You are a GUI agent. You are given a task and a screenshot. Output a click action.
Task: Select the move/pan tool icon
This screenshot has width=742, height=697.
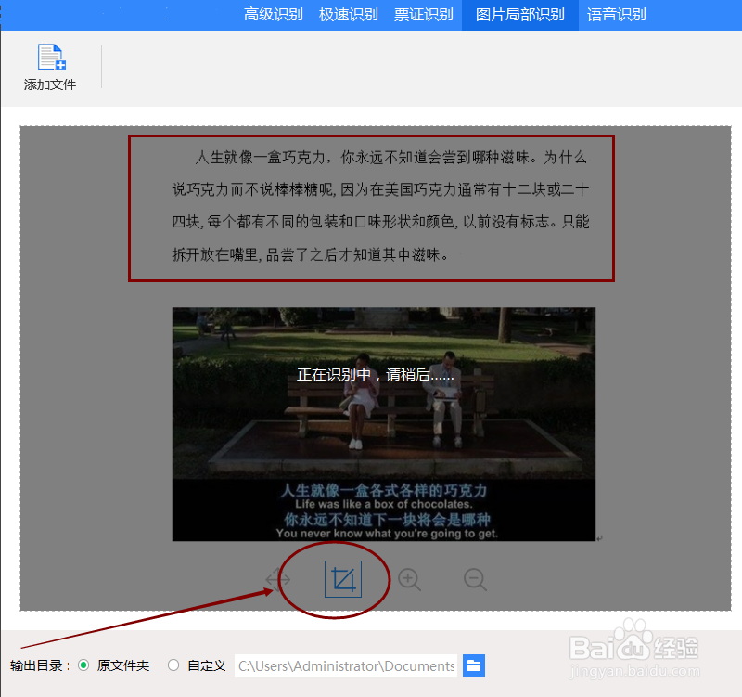point(277,579)
